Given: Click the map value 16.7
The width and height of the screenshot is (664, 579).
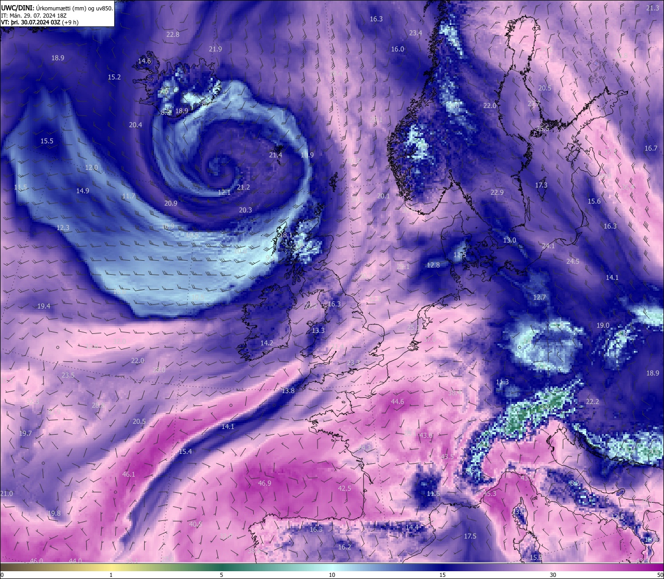Looking at the screenshot, I should (651, 149).
